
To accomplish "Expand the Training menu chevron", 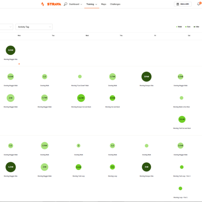I will pos(96,4).
